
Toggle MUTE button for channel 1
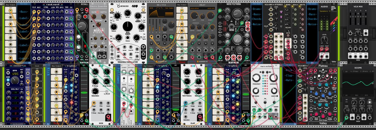(302, 9)
